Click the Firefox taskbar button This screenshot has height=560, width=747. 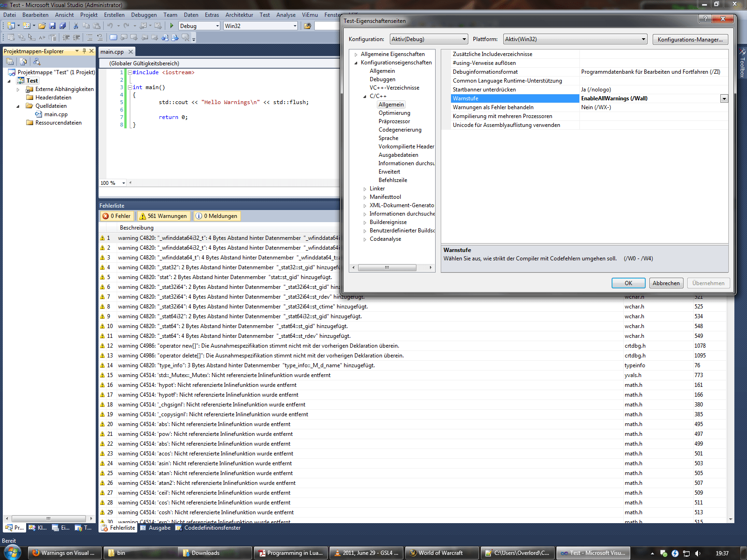tap(64, 553)
